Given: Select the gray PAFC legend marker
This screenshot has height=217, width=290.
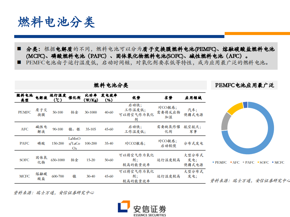Looking at the screenshot, I should coord(244,163).
